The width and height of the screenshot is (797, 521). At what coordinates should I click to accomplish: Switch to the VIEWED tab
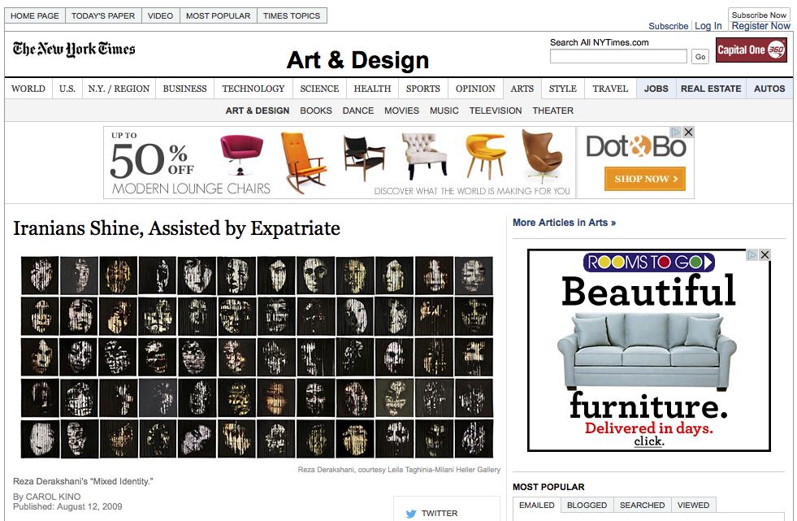693,506
